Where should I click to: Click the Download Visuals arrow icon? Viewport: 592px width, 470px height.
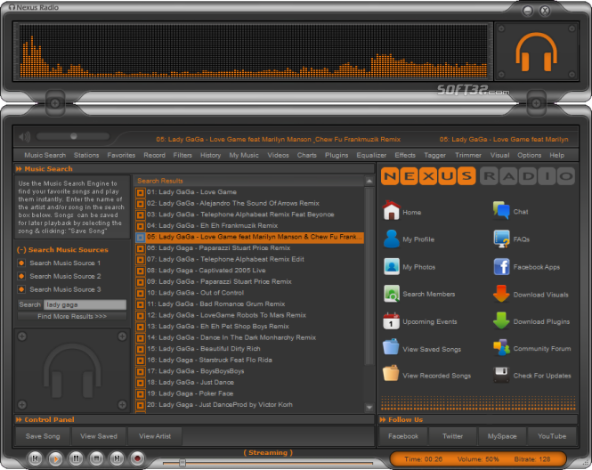point(501,294)
